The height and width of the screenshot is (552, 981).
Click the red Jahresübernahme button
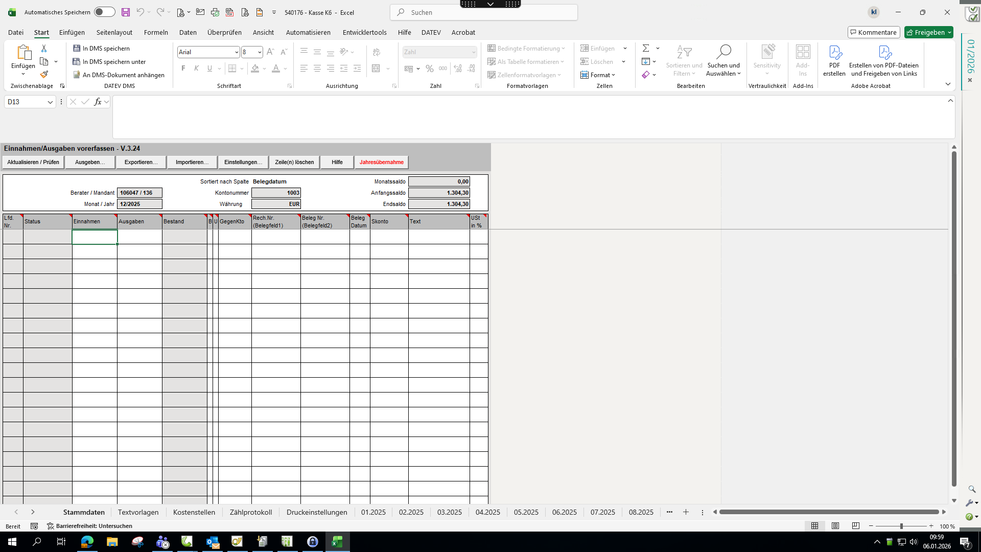tap(381, 163)
